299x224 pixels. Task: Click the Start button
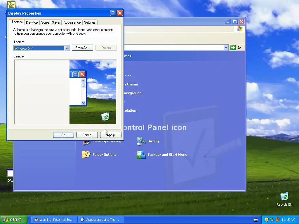pyautogui.click(x=14, y=220)
